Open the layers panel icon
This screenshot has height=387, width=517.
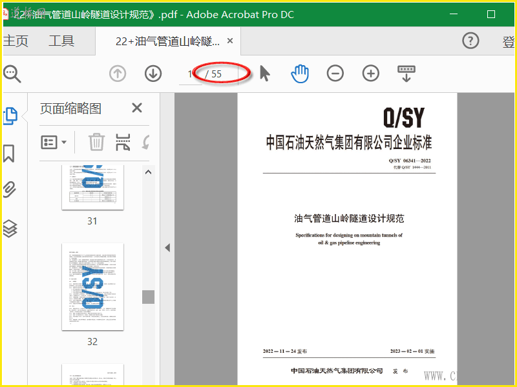pos(10,228)
